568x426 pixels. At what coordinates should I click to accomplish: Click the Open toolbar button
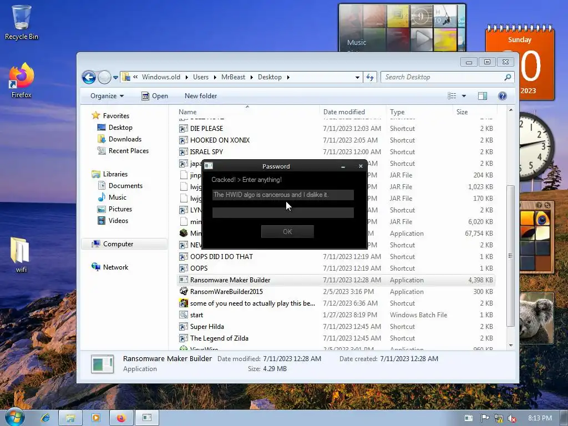tap(155, 96)
